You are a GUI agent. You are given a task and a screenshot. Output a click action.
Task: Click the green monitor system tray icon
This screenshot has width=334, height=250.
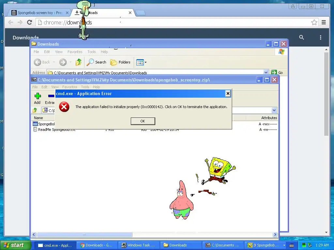click(304, 245)
